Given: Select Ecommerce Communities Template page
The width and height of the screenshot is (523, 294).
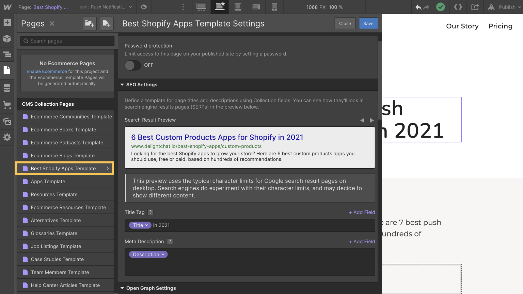Looking at the screenshot, I should coord(65,117).
